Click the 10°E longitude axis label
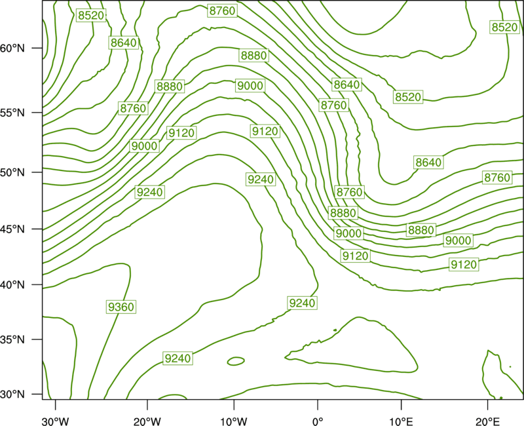 pyautogui.click(x=401, y=421)
